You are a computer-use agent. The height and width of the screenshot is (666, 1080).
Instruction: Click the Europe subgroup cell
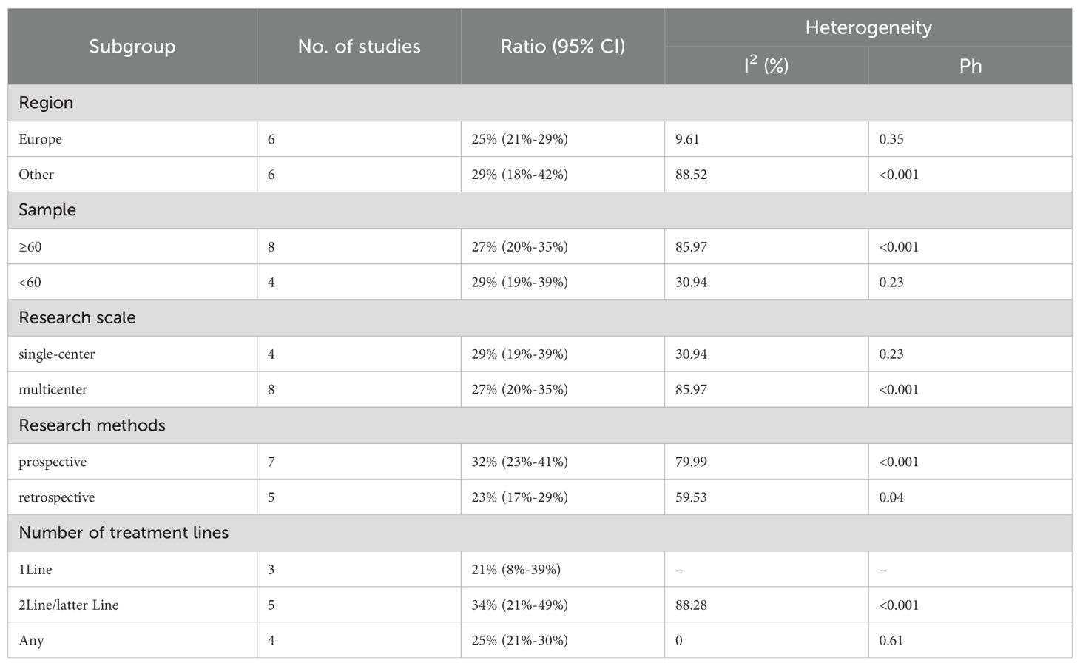[41, 139]
